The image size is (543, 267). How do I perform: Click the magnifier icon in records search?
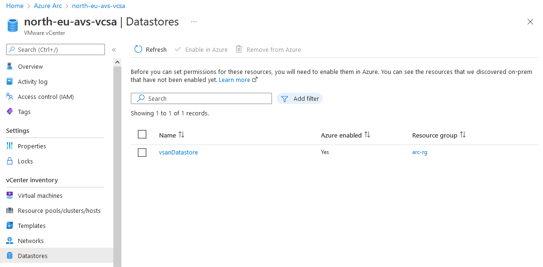tap(141, 98)
